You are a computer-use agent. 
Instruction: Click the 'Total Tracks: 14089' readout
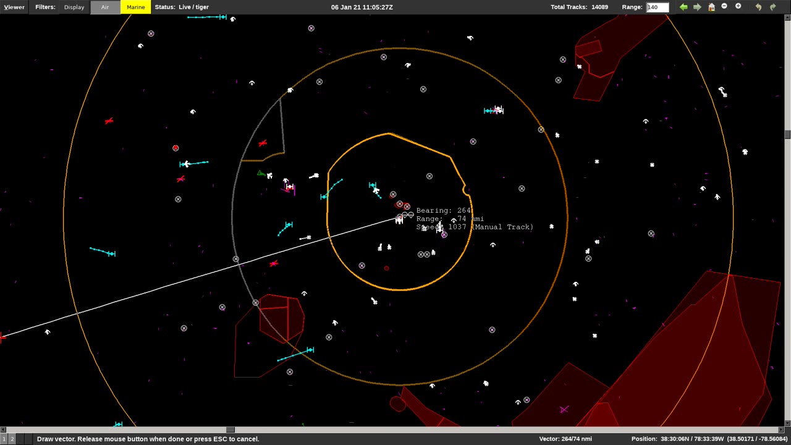point(579,7)
